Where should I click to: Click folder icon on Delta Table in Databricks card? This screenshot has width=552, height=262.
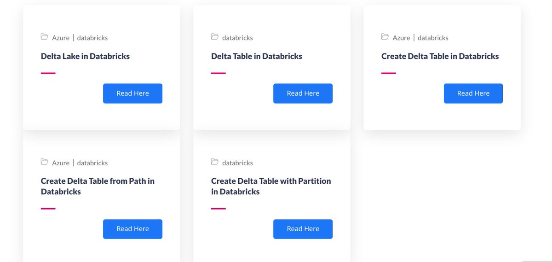[214, 37]
